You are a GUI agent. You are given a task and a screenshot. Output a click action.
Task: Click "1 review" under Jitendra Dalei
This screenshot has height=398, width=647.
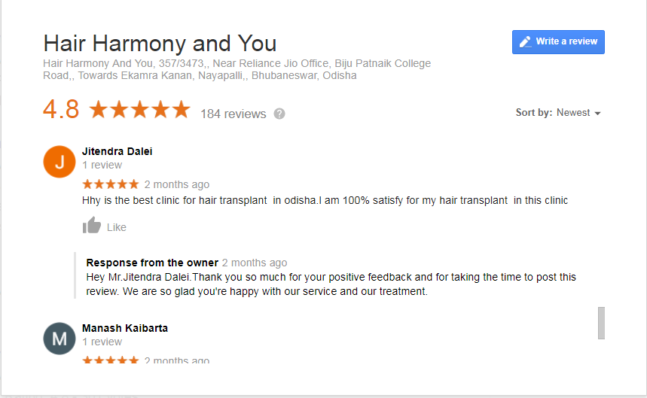pos(102,165)
